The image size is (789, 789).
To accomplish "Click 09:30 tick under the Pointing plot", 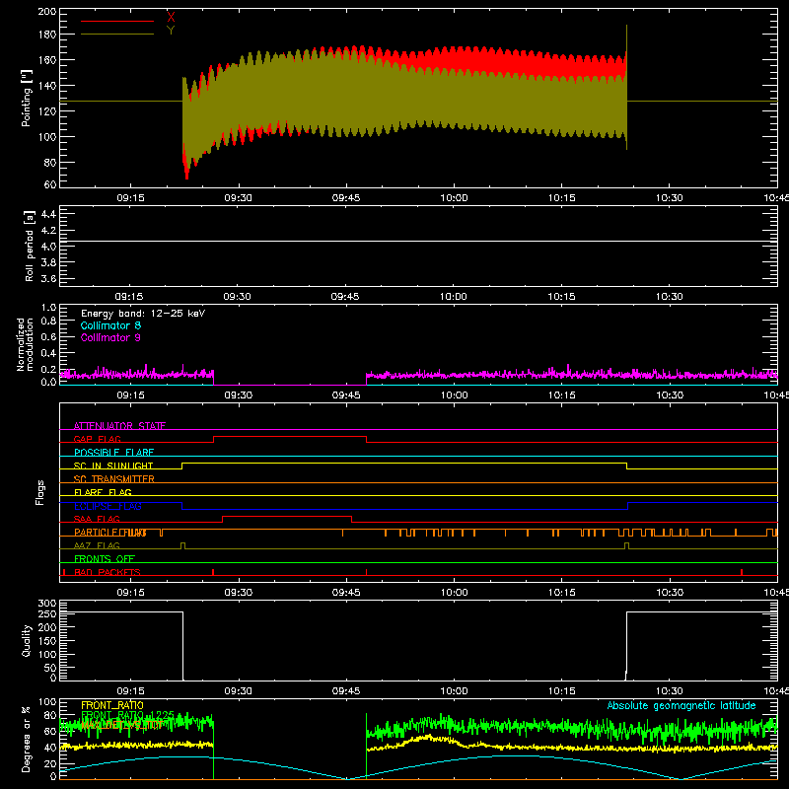I will click(238, 198).
